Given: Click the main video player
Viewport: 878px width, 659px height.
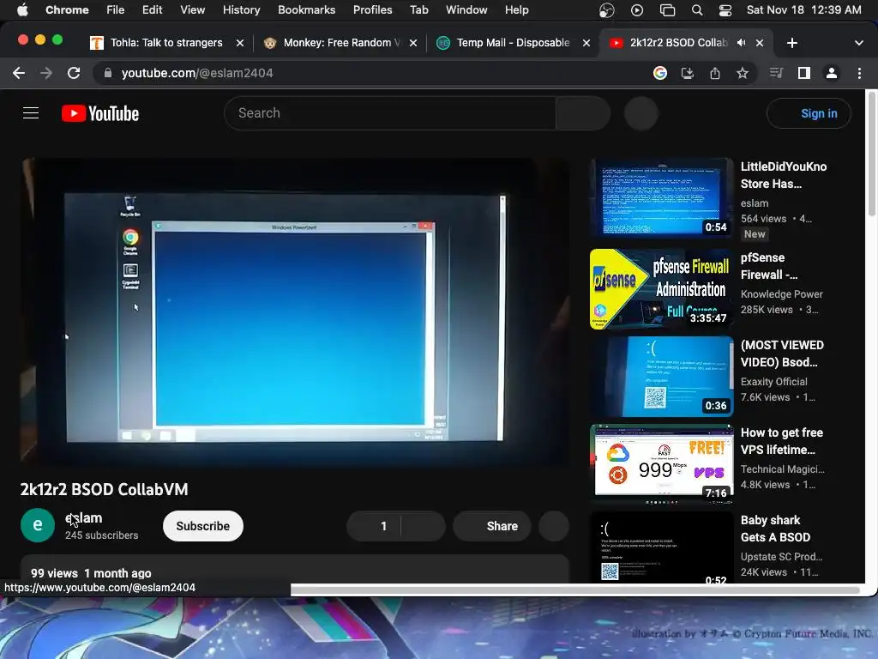Looking at the screenshot, I should pos(295,311).
